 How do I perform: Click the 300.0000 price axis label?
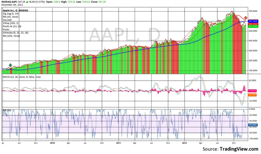pos(253,51)
